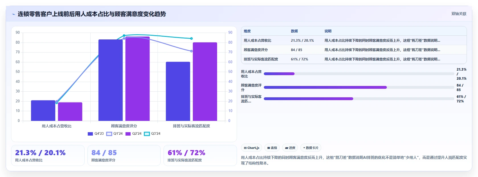Click the 用人成本占营收 progress bar
Viewport: 478px width, 177px height.
[359, 74]
